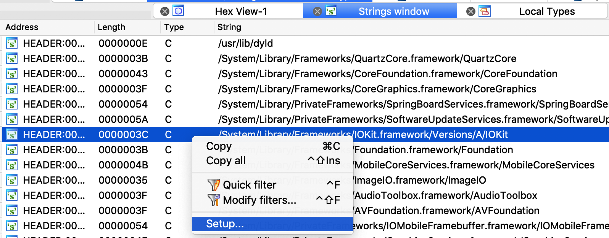Click the Modify filters funnel icon
The image size is (609, 238).
[213, 200]
